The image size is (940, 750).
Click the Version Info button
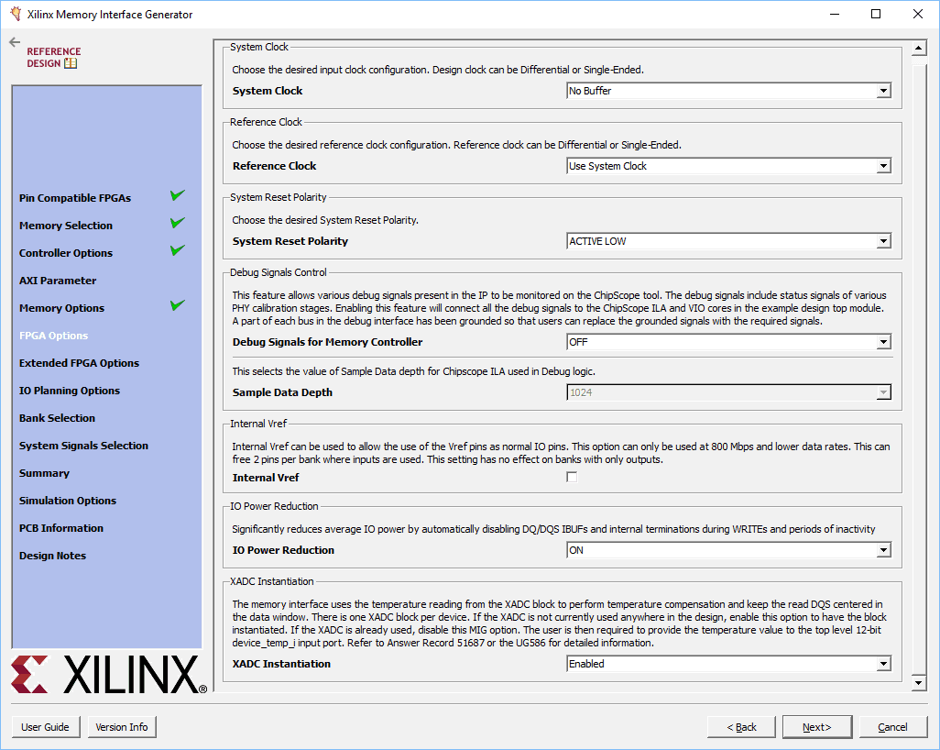tap(122, 727)
